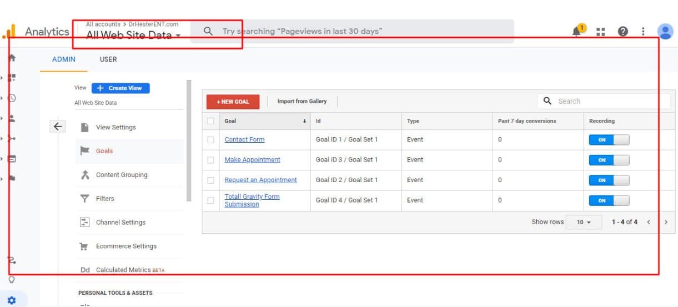
Task: Open the Discover lightbulb icon
Action: [x=12, y=279]
